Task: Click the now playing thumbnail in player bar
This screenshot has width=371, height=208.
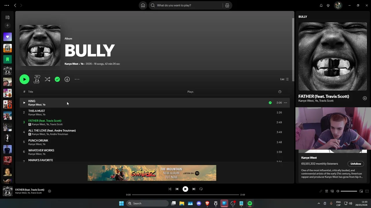Action: 8,191
